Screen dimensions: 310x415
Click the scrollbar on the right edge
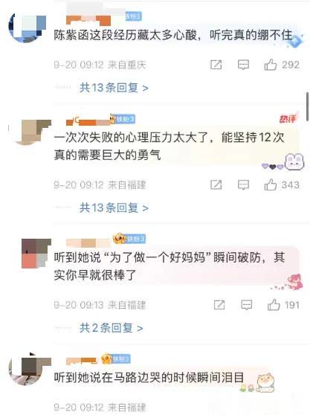click(307, 106)
